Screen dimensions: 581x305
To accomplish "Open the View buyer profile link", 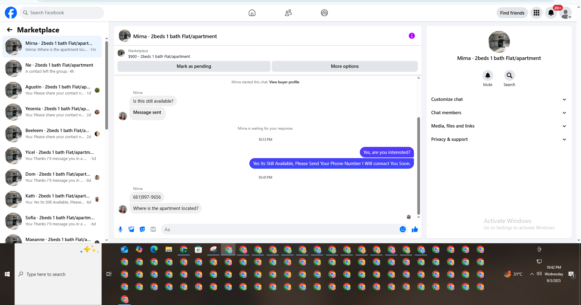I will point(284,82).
